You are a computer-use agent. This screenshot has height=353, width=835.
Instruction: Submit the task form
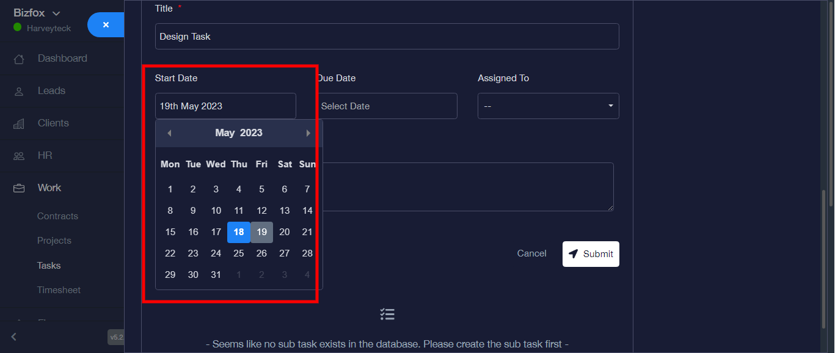(590, 254)
